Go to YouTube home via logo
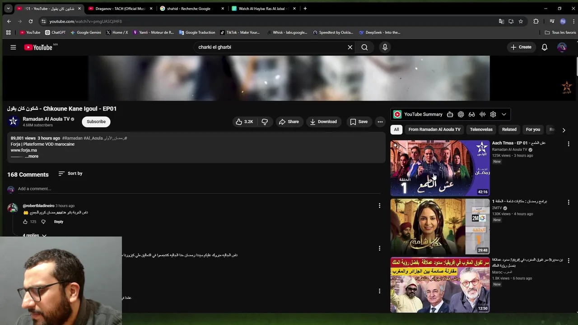The width and height of the screenshot is (578, 325). (38, 47)
